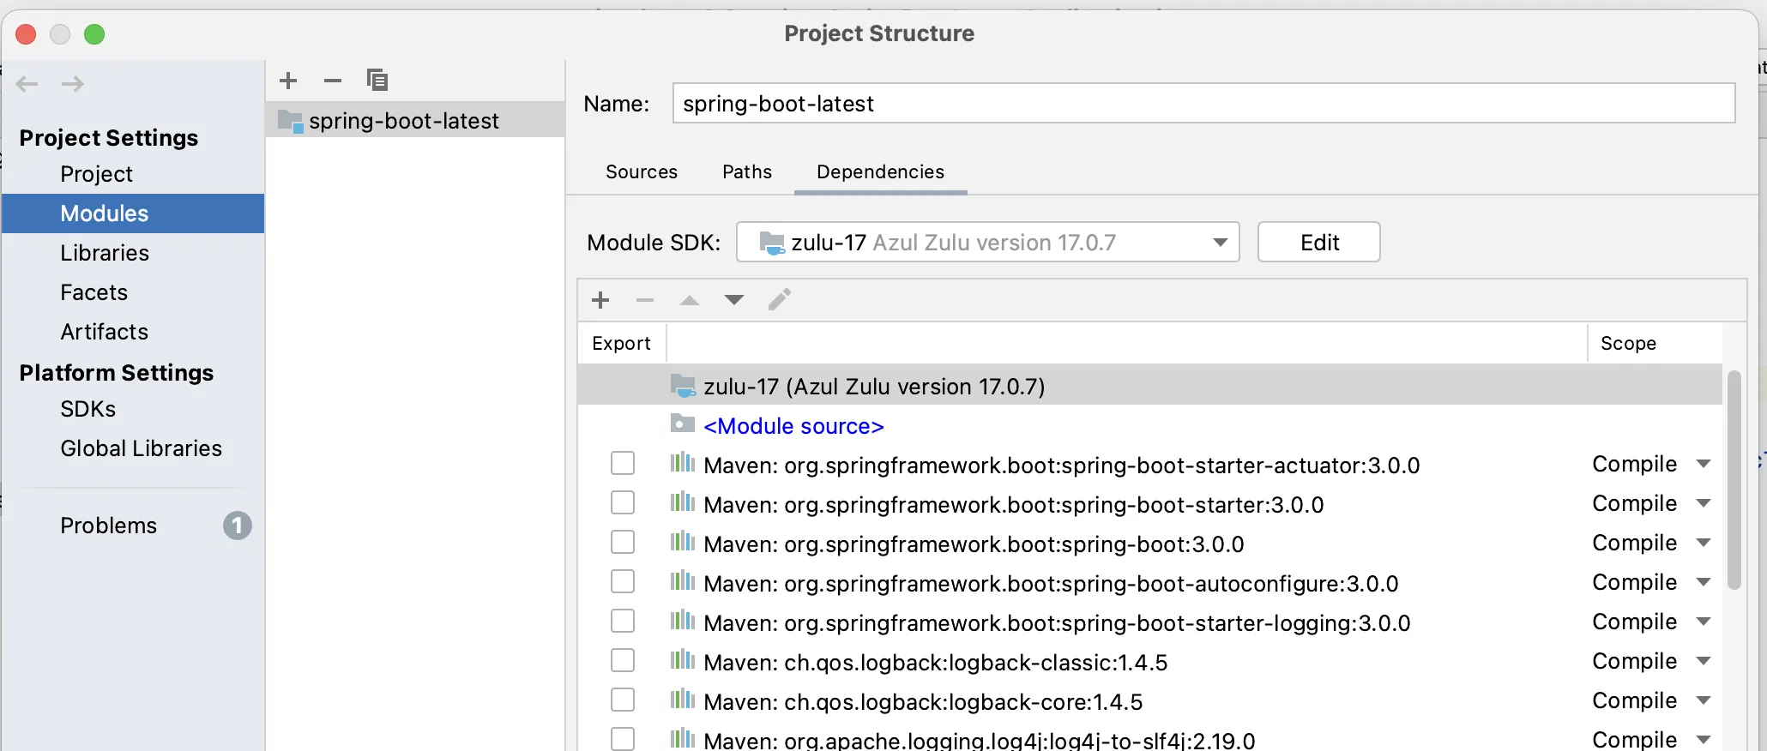
Task: Tick export checkbox for logback-classic:1.4.5
Action: [x=623, y=661]
